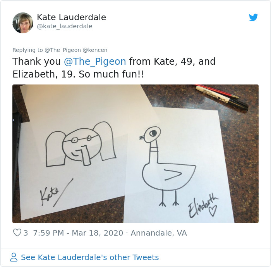271x267 pixels.
Task: Click the elephant drawing in the photo
Action: click(81, 144)
